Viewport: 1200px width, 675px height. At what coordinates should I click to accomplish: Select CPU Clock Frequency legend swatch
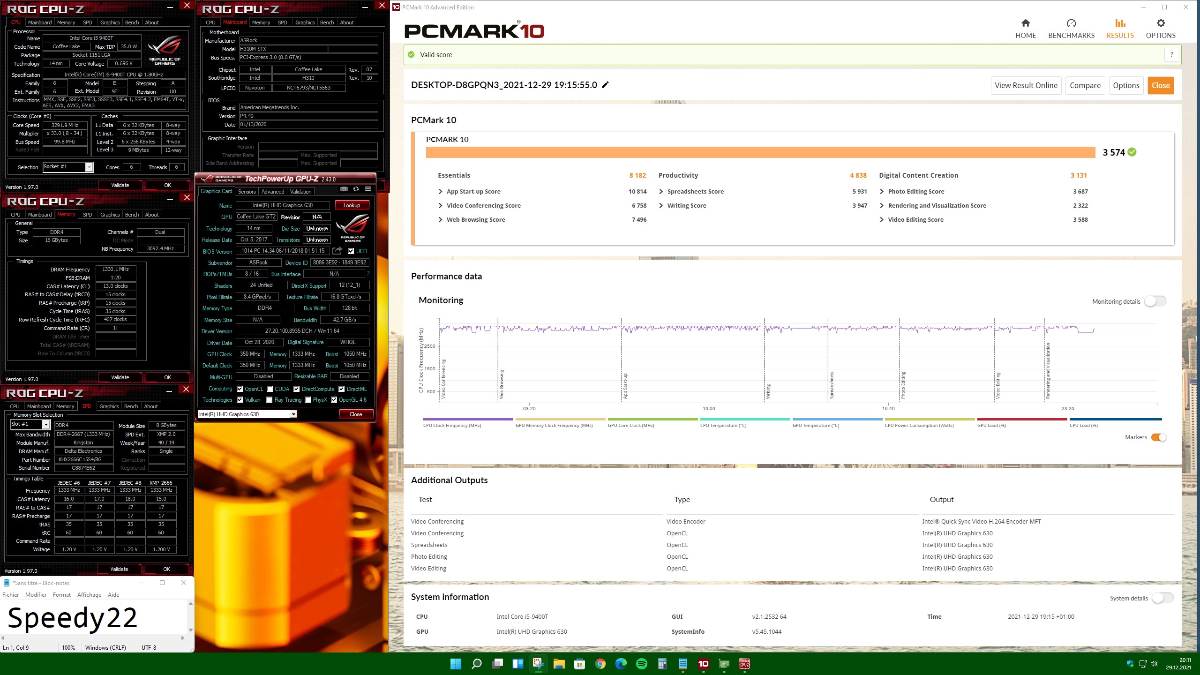coord(468,419)
